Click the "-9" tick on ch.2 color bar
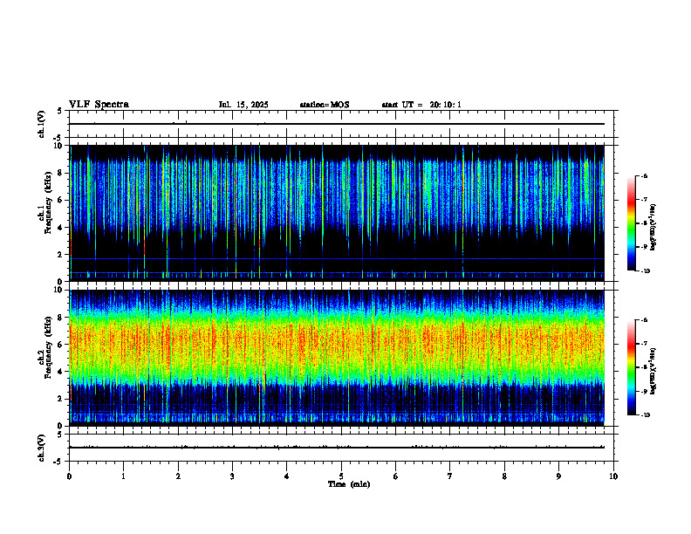The height and width of the screenshot is (534, 691). 644,391
